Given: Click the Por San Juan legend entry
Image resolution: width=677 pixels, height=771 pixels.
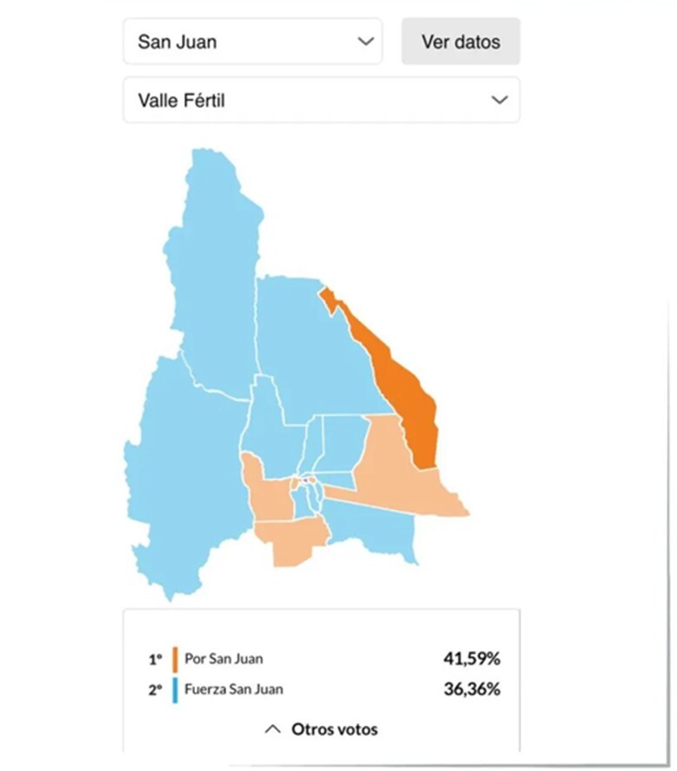Looking at the screenshot, I should click(223, 659).
